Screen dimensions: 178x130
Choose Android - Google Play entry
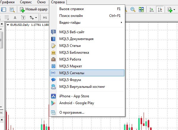87,103
